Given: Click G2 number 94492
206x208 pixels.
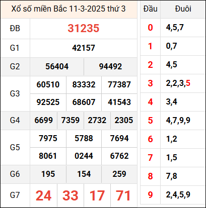Looking at the screenshot, I should [110, 66].
